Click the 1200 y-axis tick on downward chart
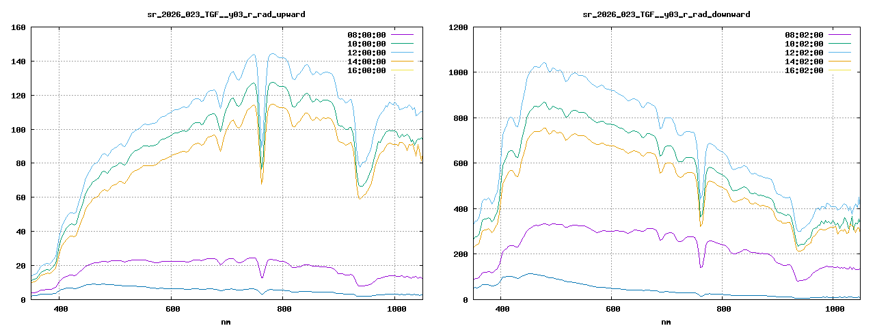The width and height of the screenshot is (875, 328). pos(458,27)
